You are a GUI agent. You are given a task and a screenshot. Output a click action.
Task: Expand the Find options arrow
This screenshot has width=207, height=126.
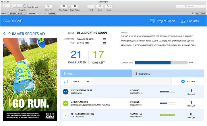pos(93,6)
